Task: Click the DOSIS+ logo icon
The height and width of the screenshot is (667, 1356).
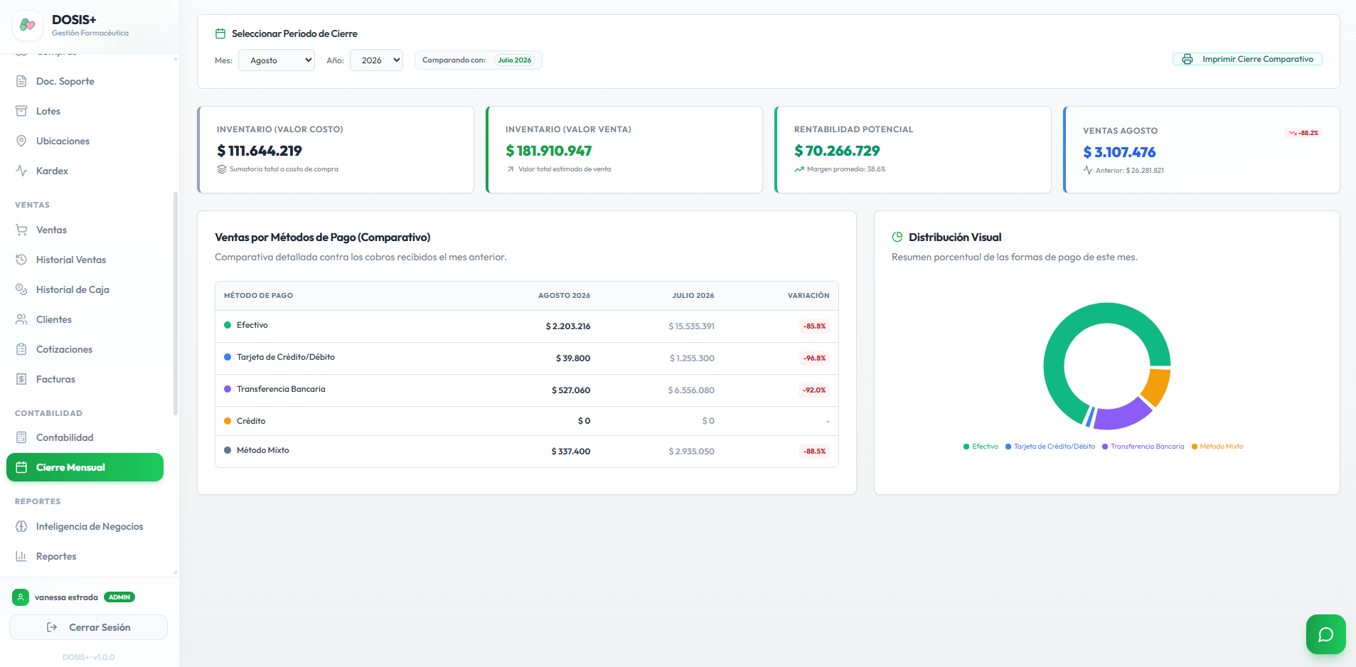Action: click(x=27, y=25)
